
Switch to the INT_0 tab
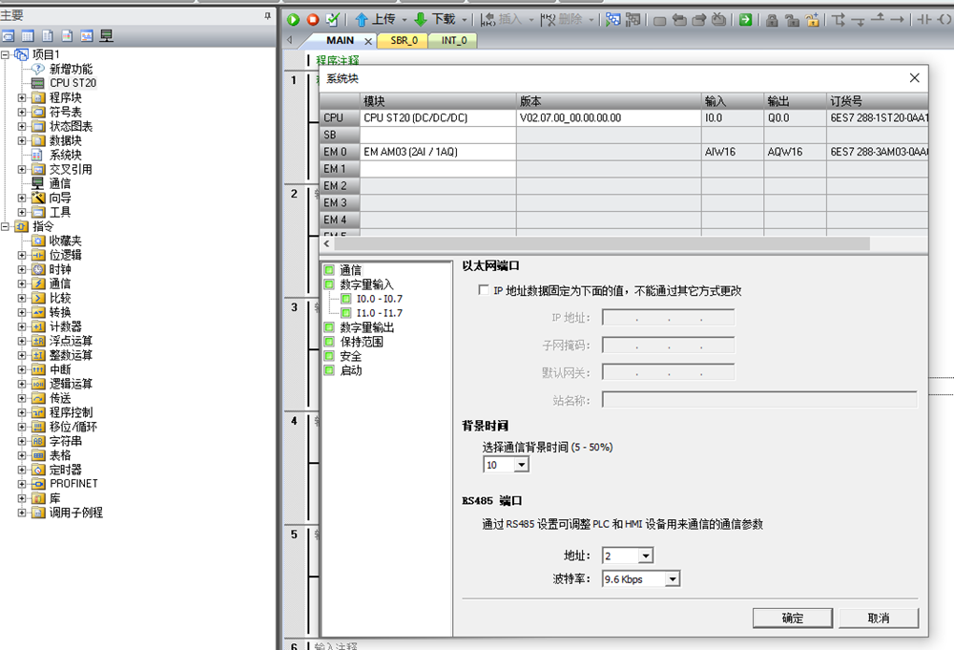point(453,41)
